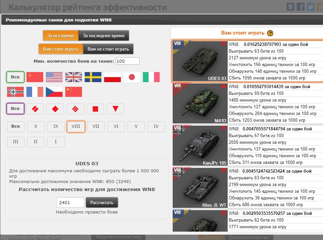Screen dimensions: 323x240
Task: Toggle to "Вам не стоит играть" list
Action: click(x=108, y=49)
